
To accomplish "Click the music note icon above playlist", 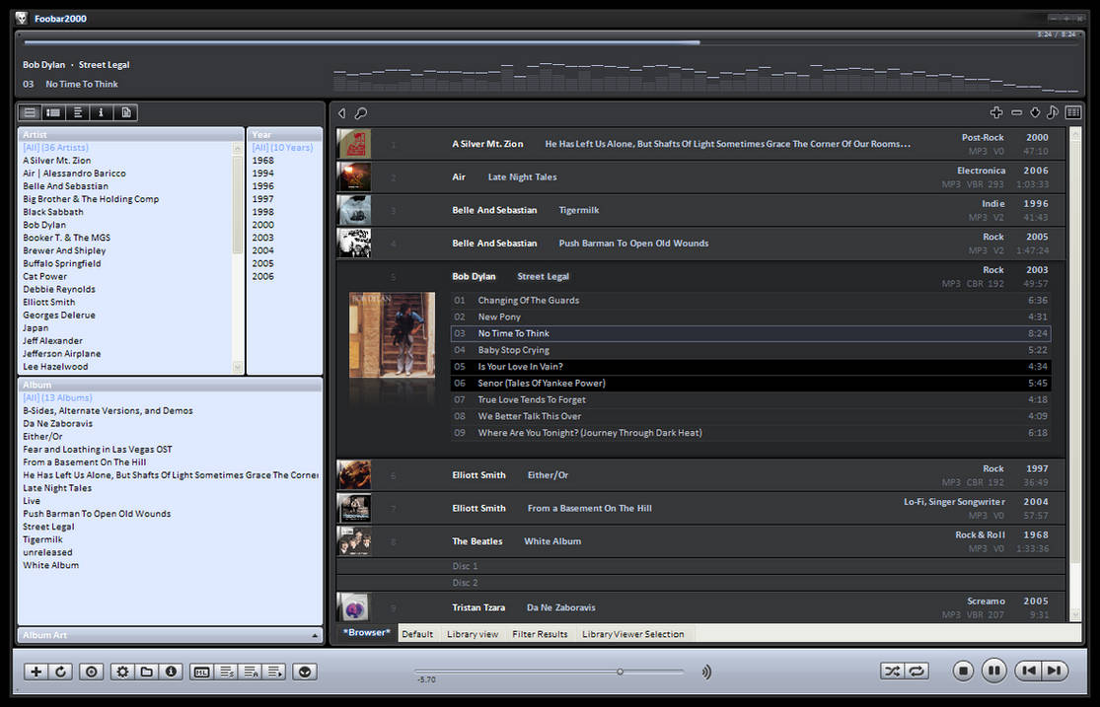I will click(1053, 112).
